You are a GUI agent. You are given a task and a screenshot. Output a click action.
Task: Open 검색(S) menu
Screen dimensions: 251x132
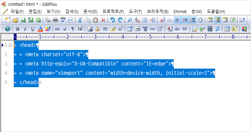click(72, 11)
